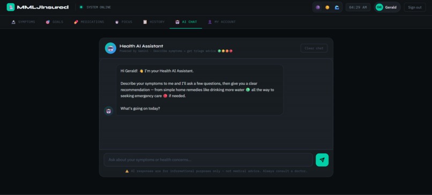Viewport: 432px width, 195px height.
Task: Open the Gerald user profile chip
Action: (x=387, y=7)
